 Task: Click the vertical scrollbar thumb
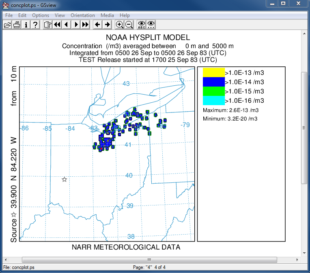pyautogui.click(x=304, y=128)
